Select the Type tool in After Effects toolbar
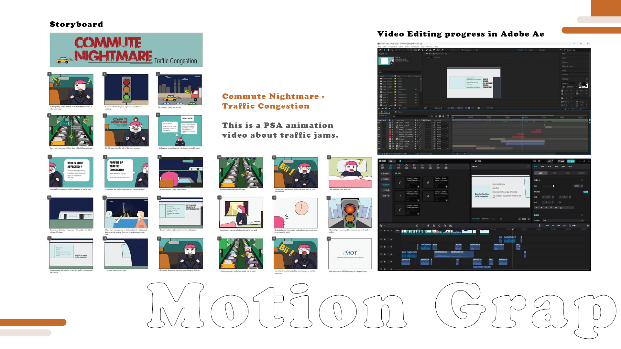The height and width of the screenshot is (349, 621). [x=422, y=50]
